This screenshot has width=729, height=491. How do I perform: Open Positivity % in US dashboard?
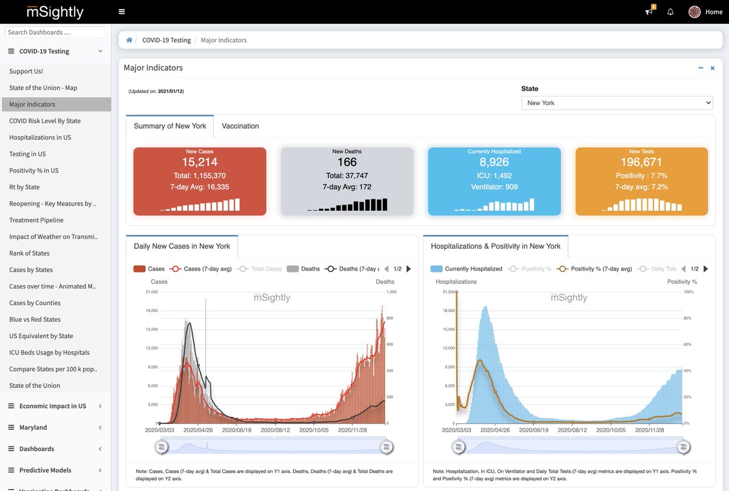(34, 171)
